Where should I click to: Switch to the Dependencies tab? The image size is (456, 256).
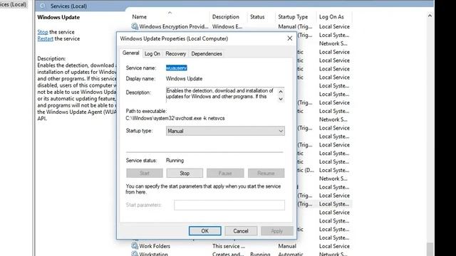(207, 54)
